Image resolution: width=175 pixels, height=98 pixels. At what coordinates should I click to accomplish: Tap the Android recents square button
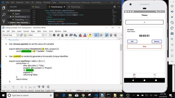pyautogui.click(x=156, y=80)
